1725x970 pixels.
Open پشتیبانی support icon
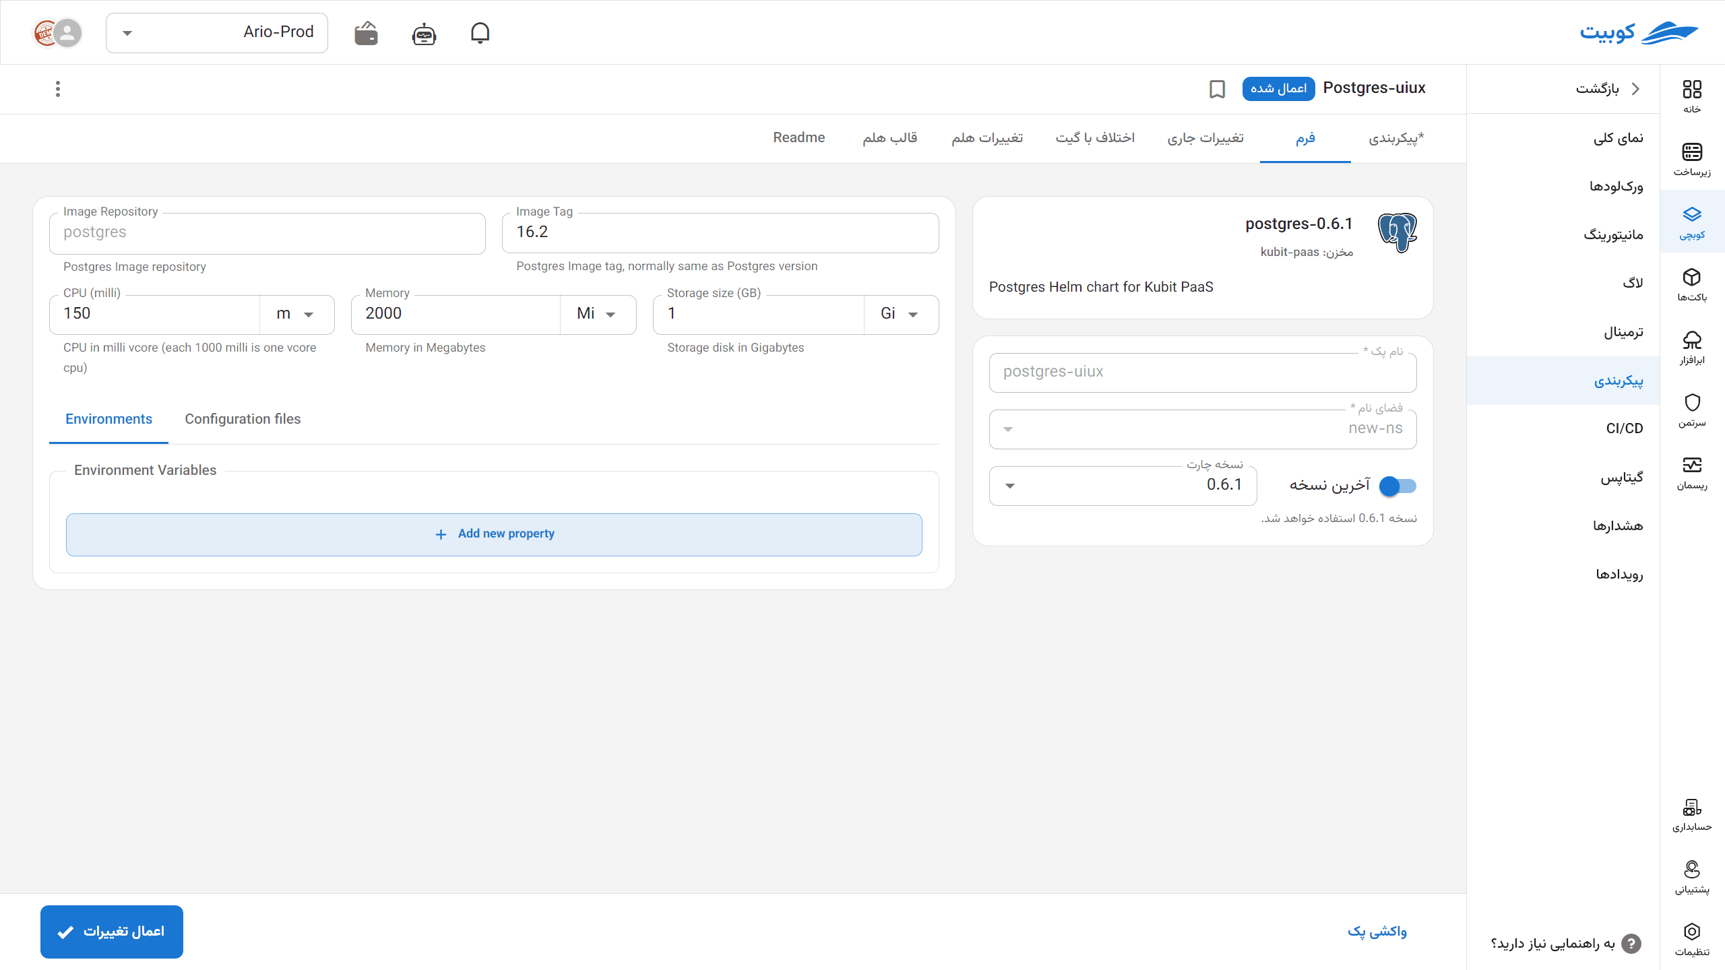coord(1692,877)
